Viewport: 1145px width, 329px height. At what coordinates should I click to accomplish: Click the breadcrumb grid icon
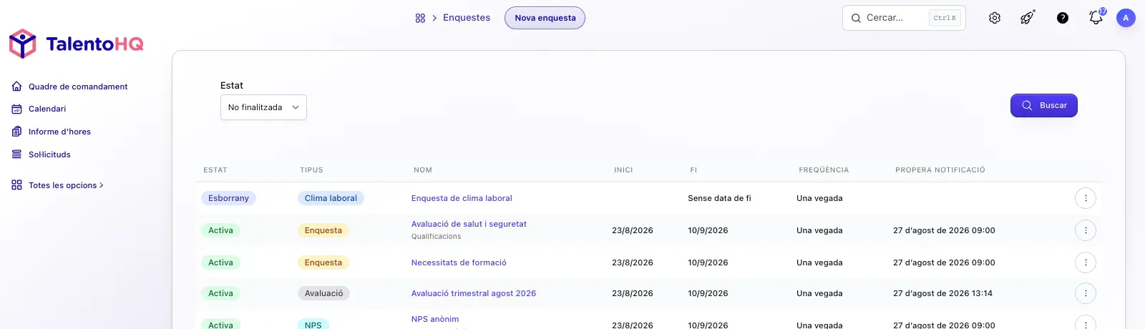[x=420, y=18]
